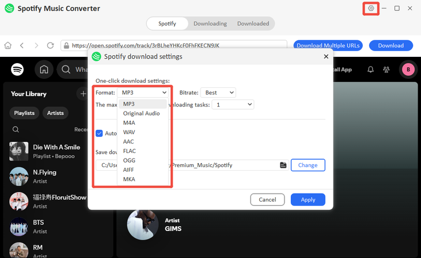Switch to the Downloading tab
The image size is (421, 258).
pos(210,24)
